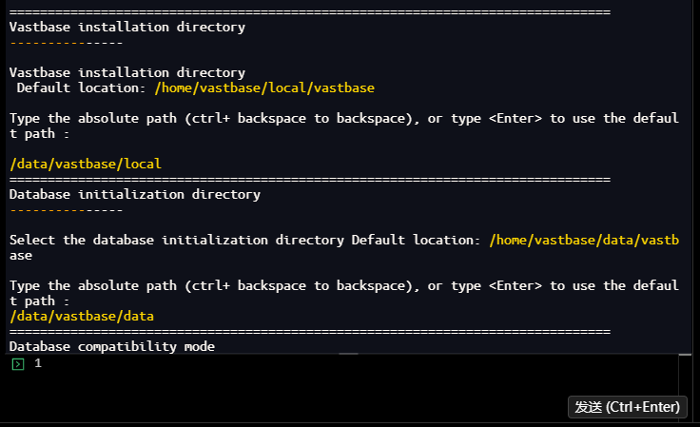The height and width of the screenshot is (427, 700).
Task: Click the /home/vastbase/local/vastbase default path
Action: [264, 87]
